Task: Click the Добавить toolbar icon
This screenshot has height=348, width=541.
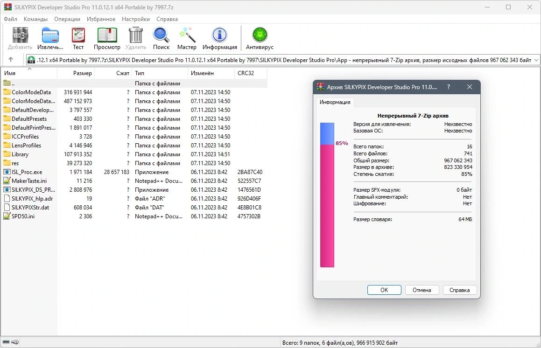Action: pyautogui.click(x=20, y=35)
